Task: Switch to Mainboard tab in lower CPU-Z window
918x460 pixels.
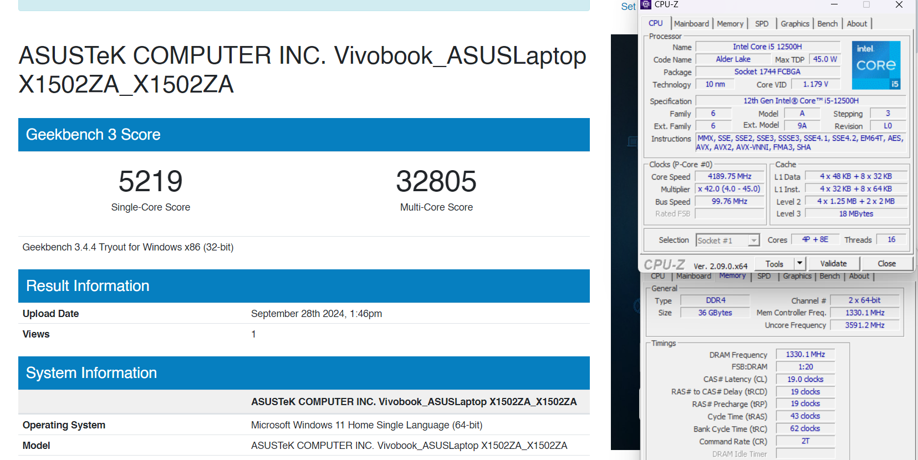Action: [x=693, y=276]
